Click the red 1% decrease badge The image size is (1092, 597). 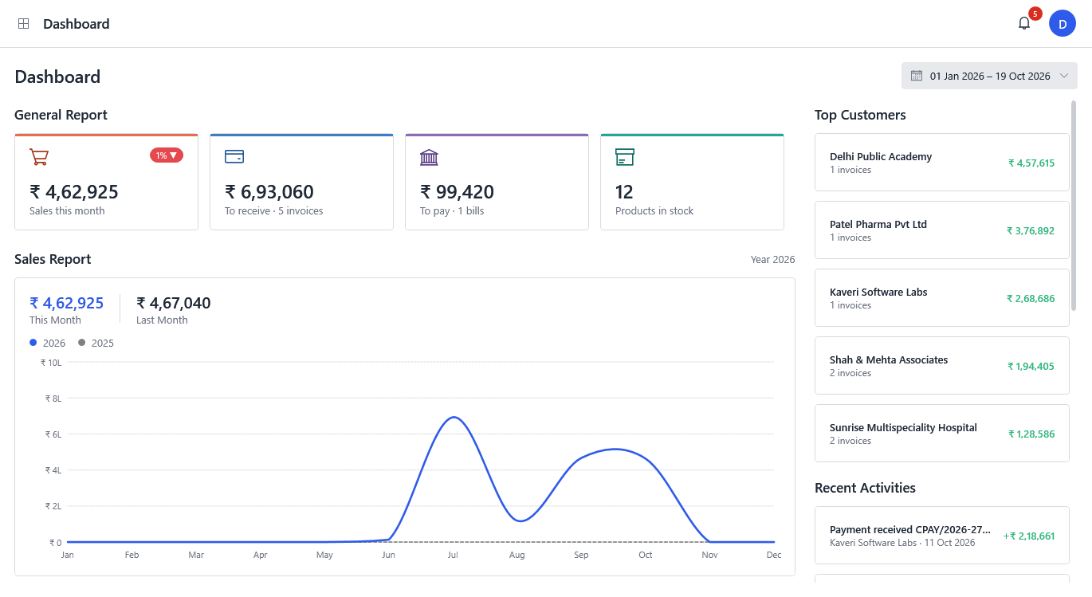pos(167,155)
